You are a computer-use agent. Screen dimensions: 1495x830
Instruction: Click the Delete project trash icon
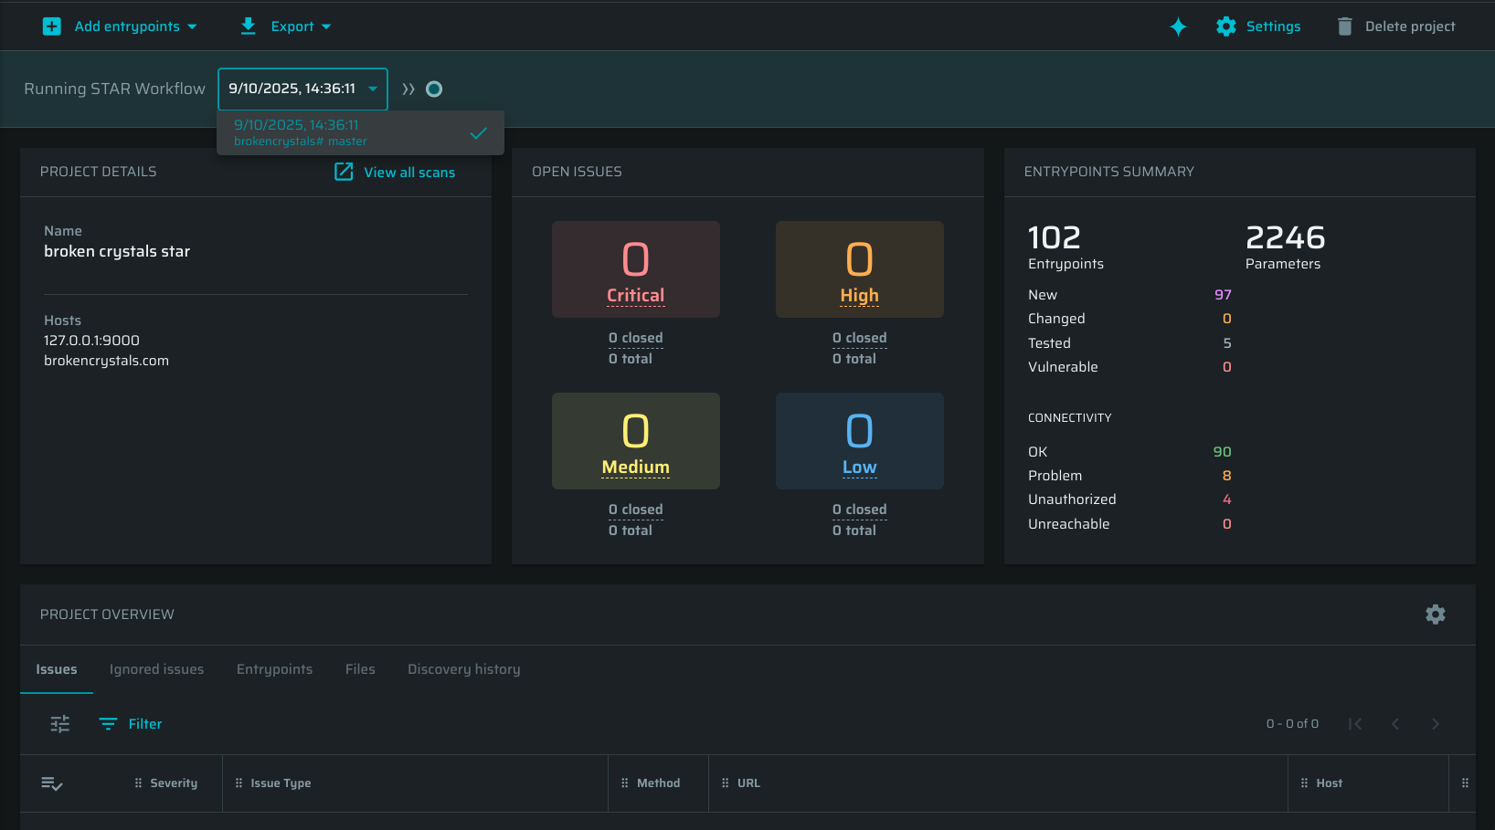coord(1344,26)
